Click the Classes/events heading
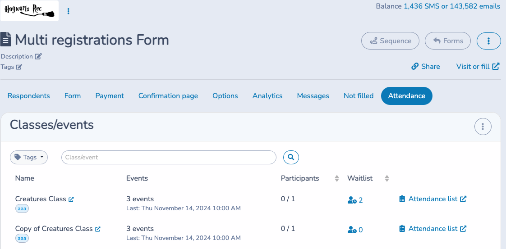 pos(52,125)
